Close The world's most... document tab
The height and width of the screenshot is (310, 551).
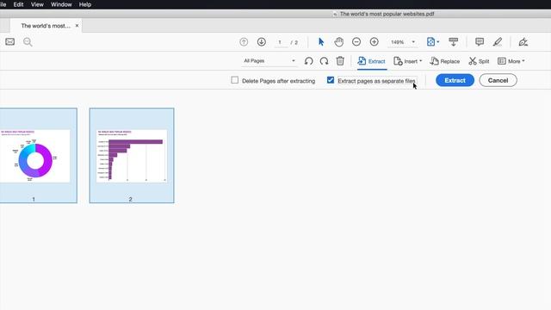77,26
